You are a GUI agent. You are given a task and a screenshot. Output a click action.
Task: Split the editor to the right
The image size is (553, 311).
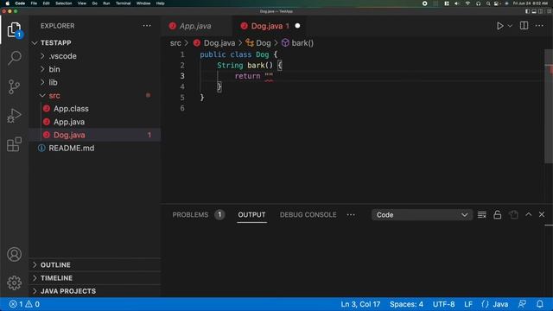pyautogui.click(x=524, y=26)
